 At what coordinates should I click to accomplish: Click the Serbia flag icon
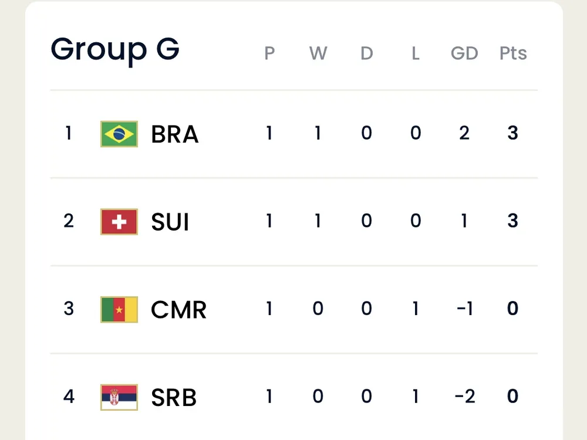pyautogui.click(x=119, y=397)
